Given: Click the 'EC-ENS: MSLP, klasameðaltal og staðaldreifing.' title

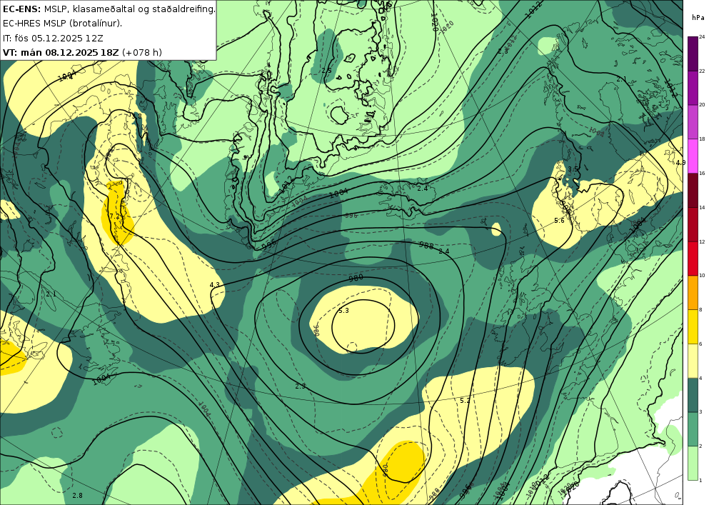Looking at the screenshot, I should pos(109,9).
